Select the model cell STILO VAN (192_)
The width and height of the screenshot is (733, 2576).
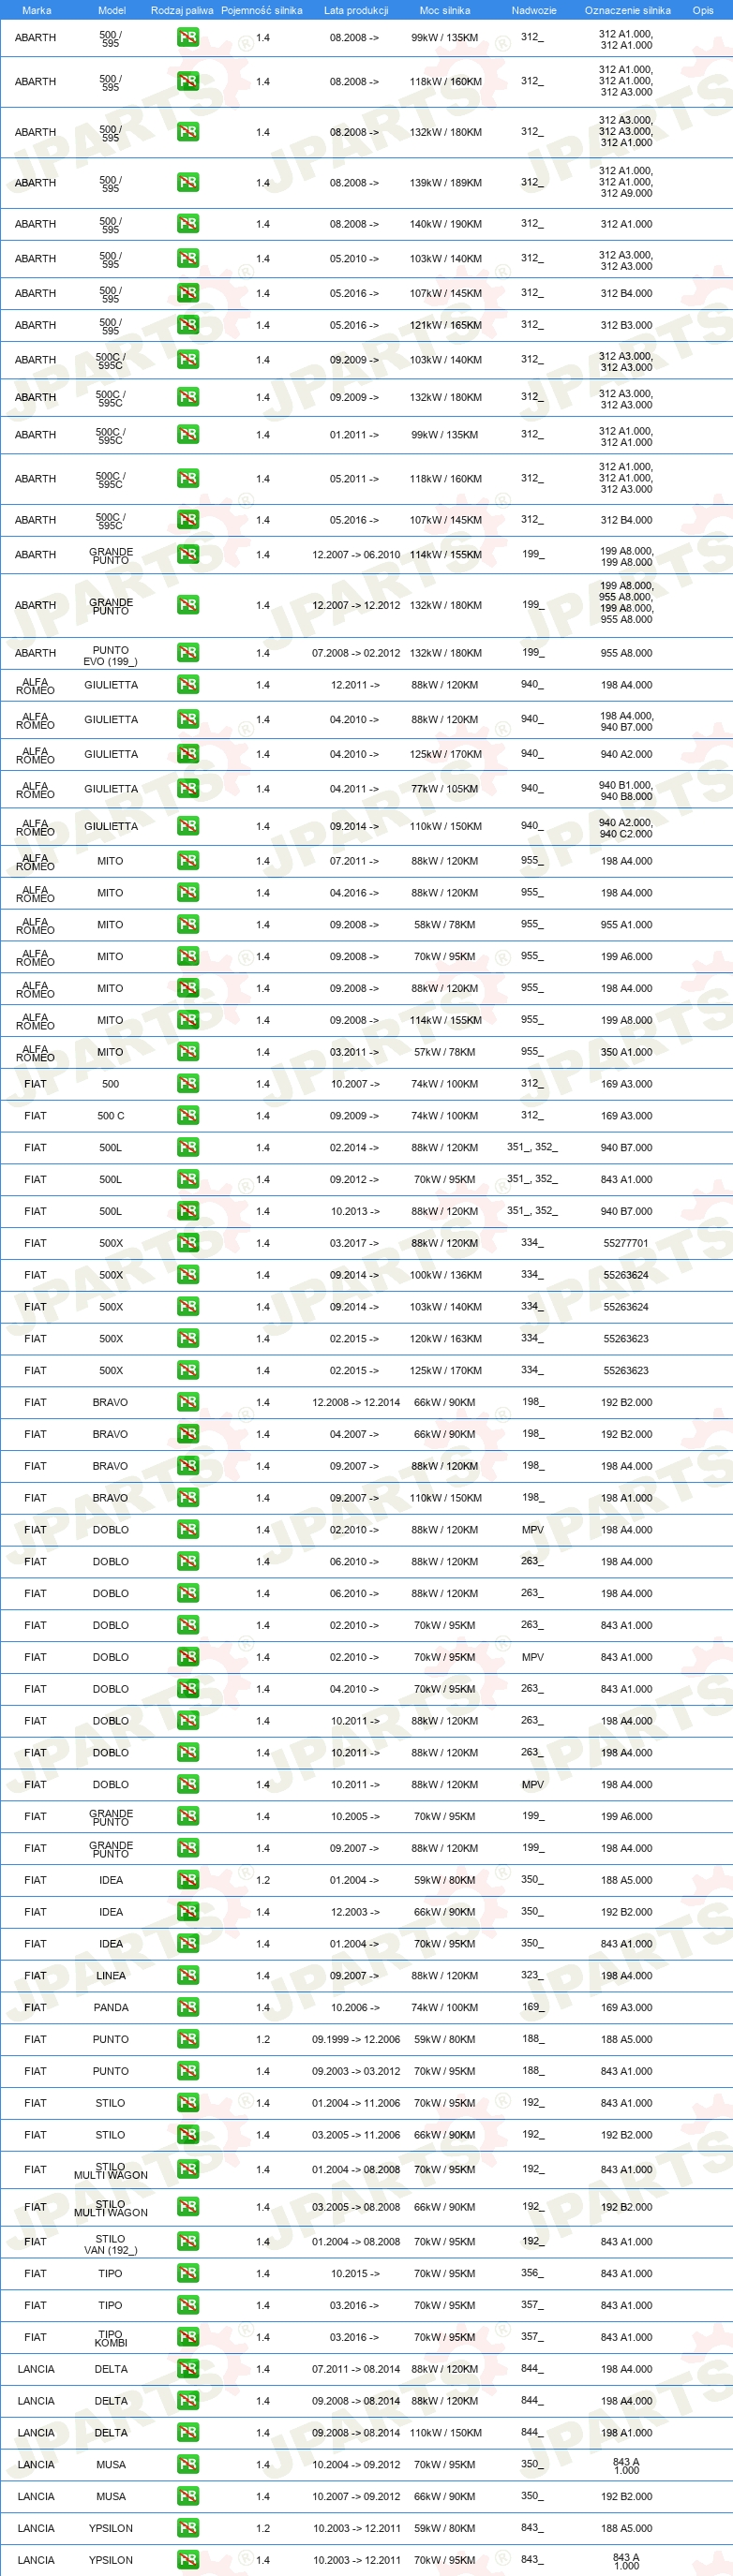coord(111,2245)
